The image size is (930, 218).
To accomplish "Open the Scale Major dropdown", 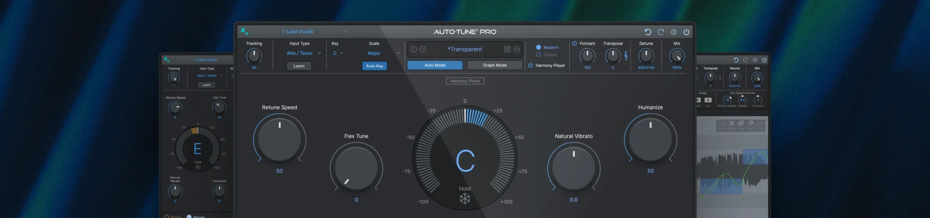I will [383, 53].
